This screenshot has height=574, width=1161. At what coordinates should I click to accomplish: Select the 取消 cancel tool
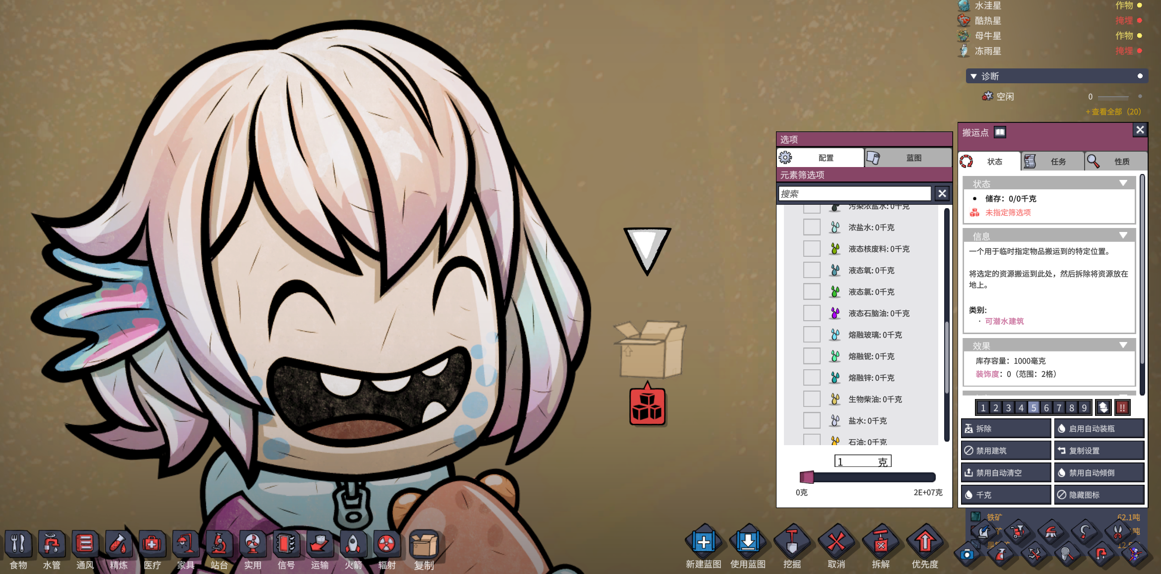click(836, 547)
